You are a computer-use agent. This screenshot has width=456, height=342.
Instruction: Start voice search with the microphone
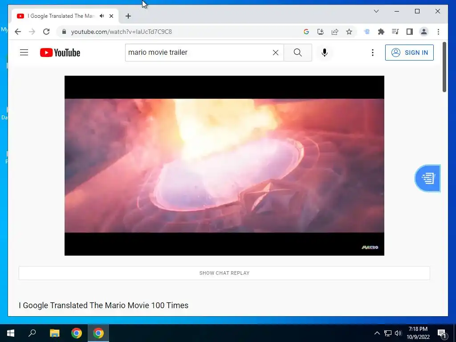click(x=325, y=53)
